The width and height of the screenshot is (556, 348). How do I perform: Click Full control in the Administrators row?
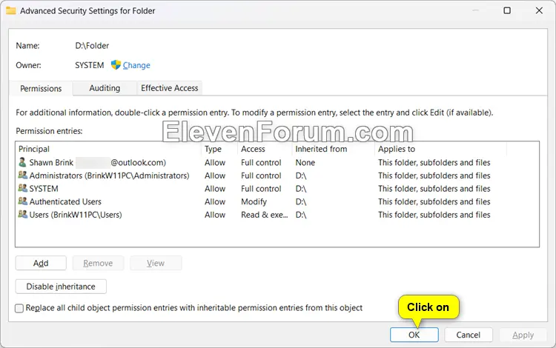coord(261,175)
